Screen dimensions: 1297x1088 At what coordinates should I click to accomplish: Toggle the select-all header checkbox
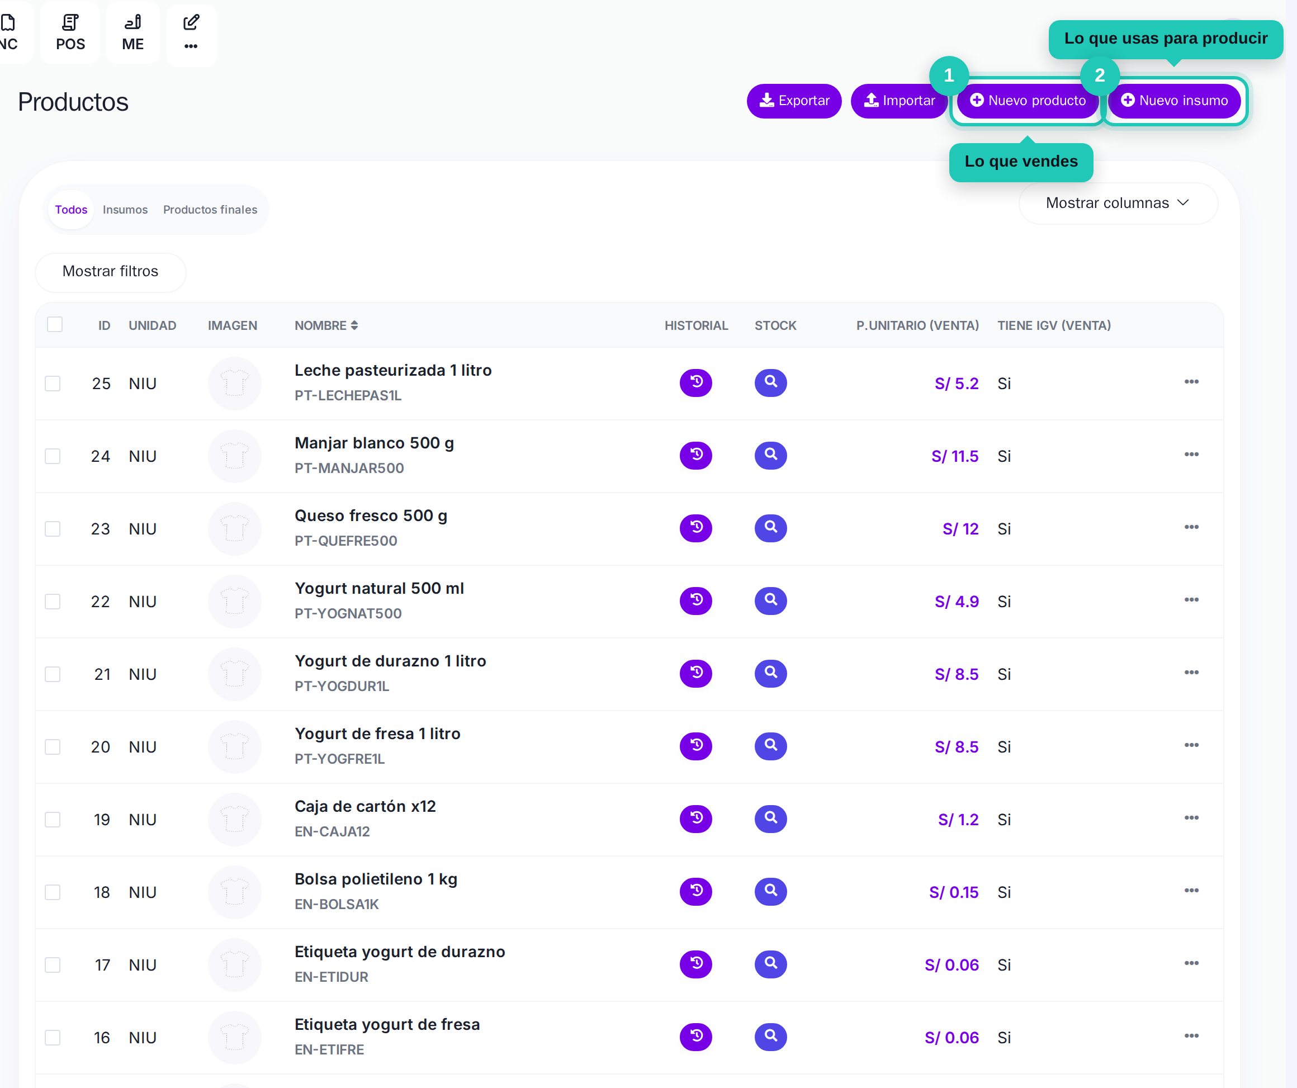tap(55, 324)
